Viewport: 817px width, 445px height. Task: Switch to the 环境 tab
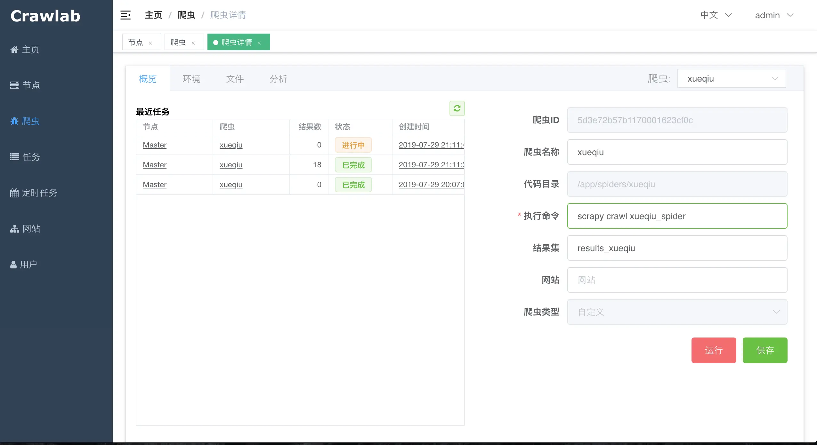191,79
